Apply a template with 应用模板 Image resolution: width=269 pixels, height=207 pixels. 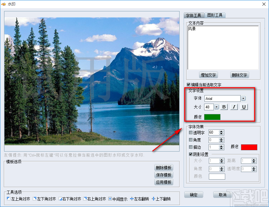click(164, 181)
